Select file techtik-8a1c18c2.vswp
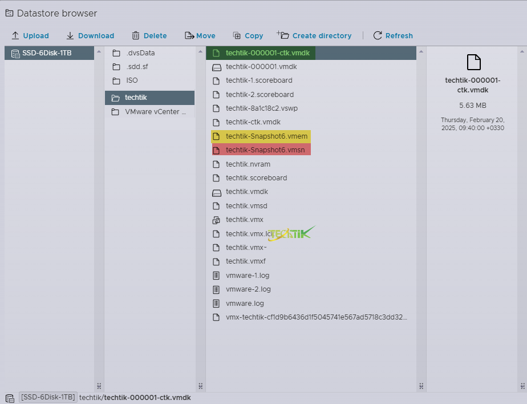The image size is (527, 404). pos(261,108)
